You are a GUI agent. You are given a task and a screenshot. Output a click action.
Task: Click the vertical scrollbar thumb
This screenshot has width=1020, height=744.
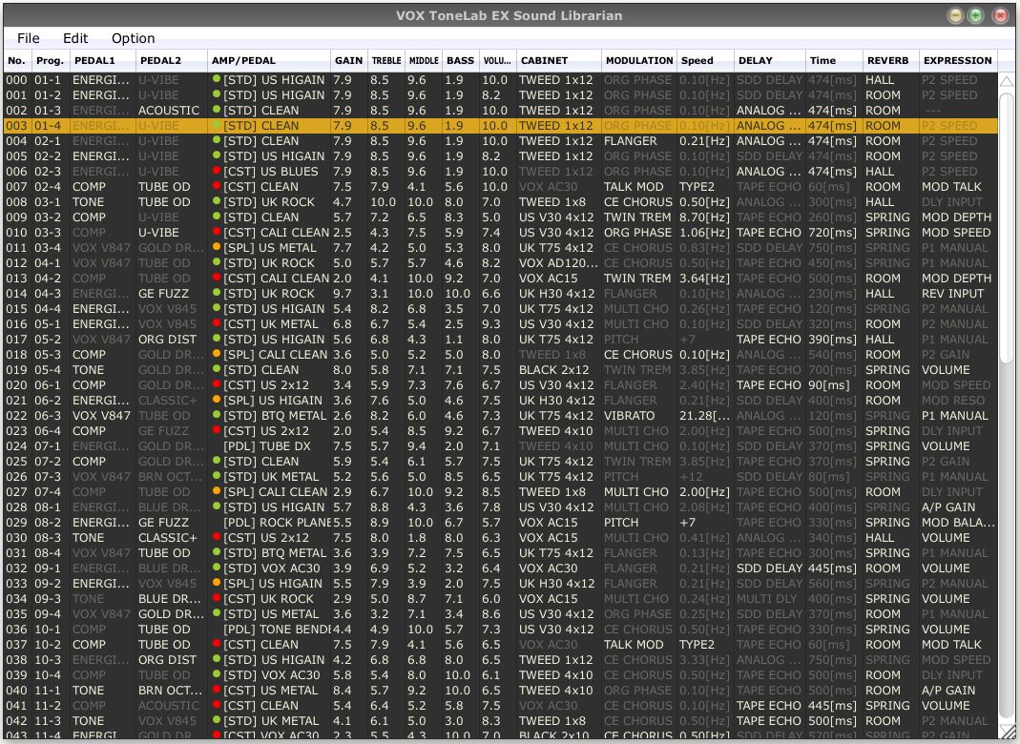click(1007, 229)
